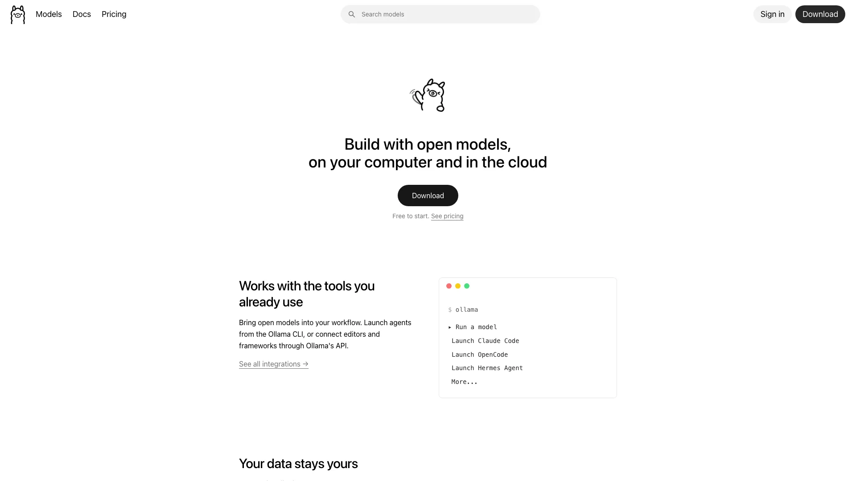856x481 pixels.
Task: Click the Sign in button
Action: tap(772, 14)
